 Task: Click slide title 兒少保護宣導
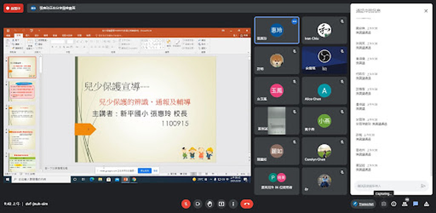(117, 87)
